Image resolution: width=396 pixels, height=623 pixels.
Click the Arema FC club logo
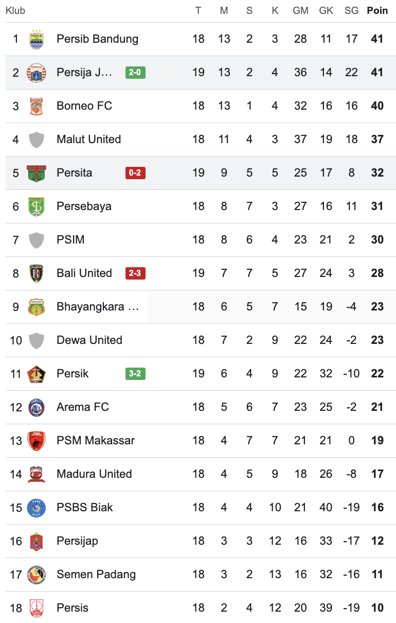37,407
